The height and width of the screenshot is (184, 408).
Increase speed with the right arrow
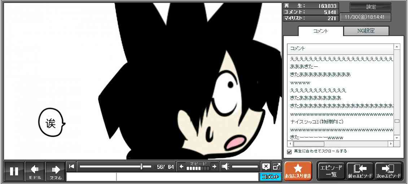click(214, 167)
